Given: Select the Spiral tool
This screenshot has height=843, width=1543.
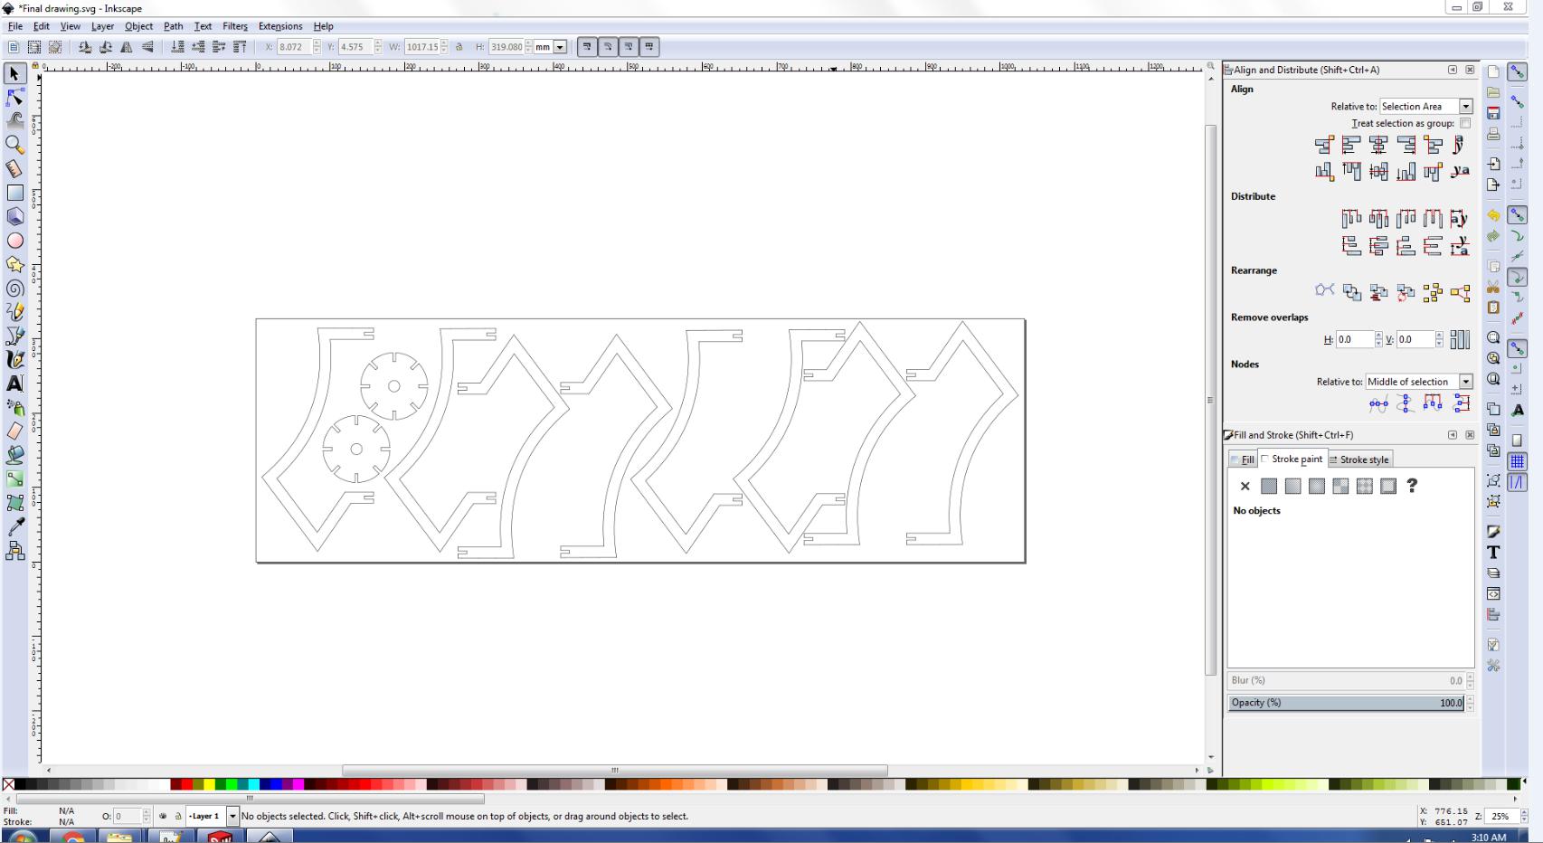Looking at the screenshot, I should pyautogui.click(x=14, y=289).
